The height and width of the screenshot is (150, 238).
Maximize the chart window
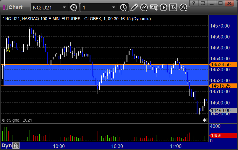[x=220, y=3]
